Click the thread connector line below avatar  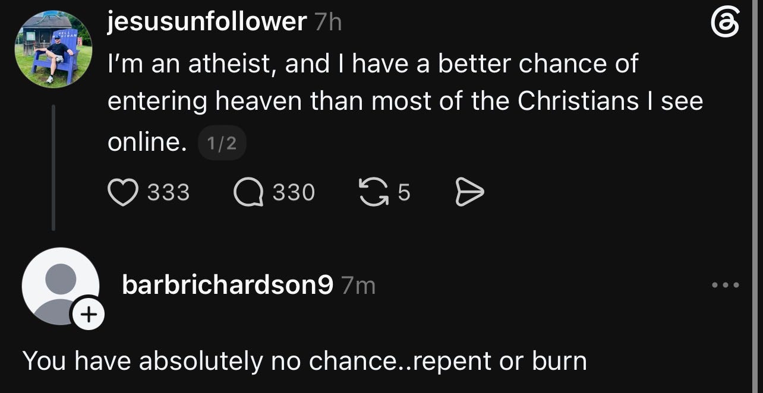(53, 167)
